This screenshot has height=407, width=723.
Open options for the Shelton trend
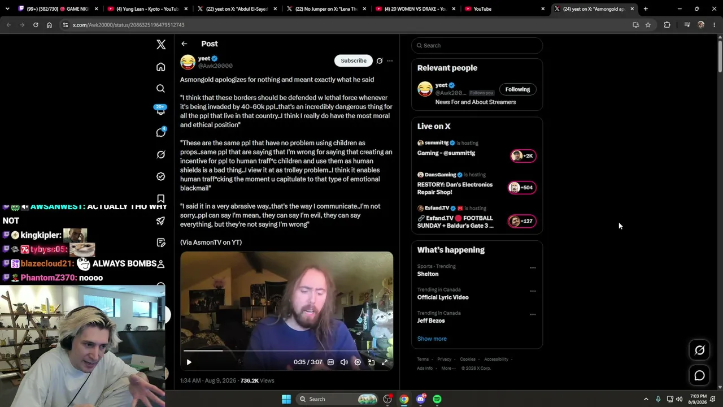(x=533, y=268)
